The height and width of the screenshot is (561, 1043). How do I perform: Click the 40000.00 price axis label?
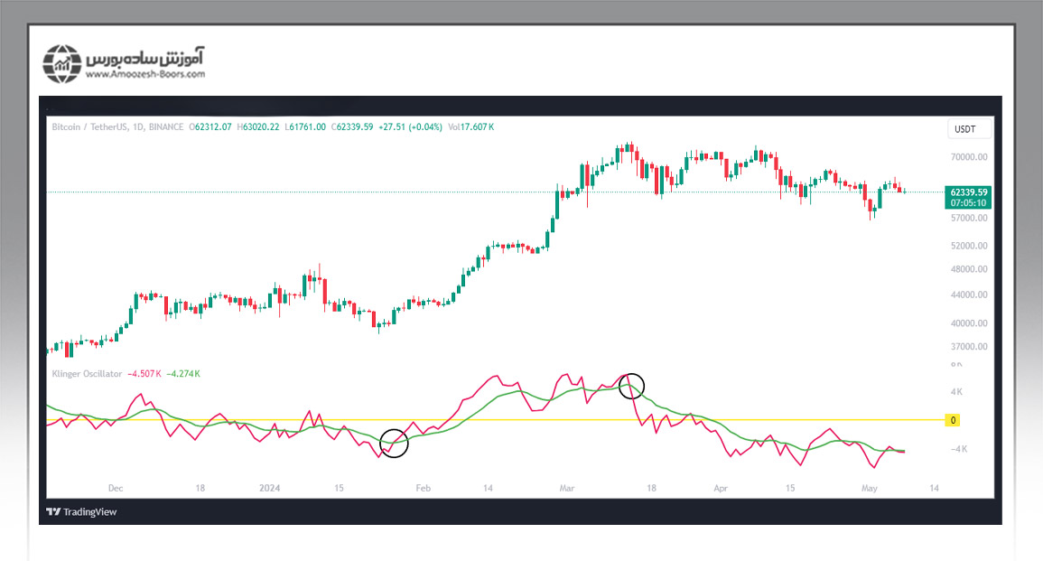(x=969, y=323)
